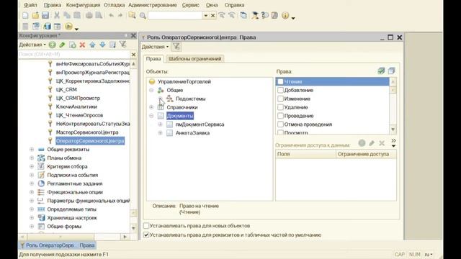Open the Конфигурация menu
461x259 pixels.
[84, 5]
